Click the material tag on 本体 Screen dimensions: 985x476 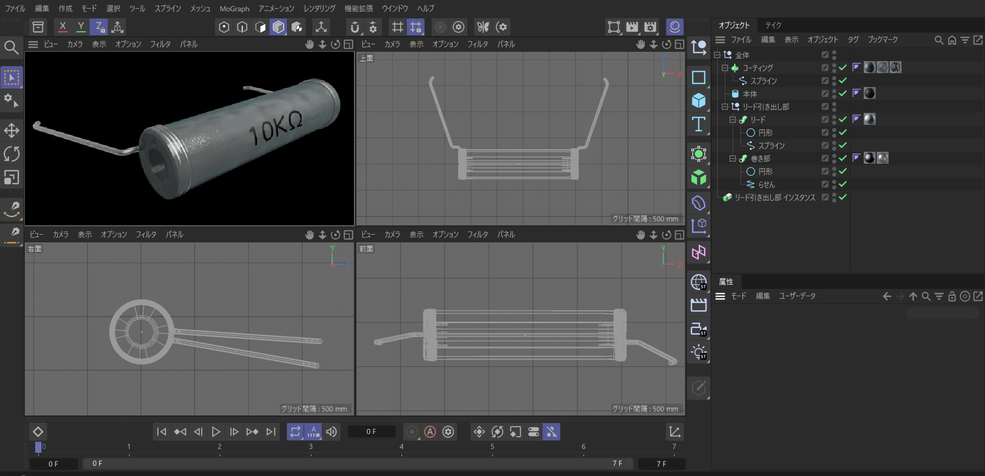(x=869, y=93)
